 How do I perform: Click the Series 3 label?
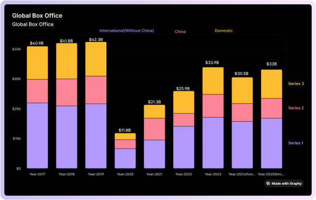point(296,83)
